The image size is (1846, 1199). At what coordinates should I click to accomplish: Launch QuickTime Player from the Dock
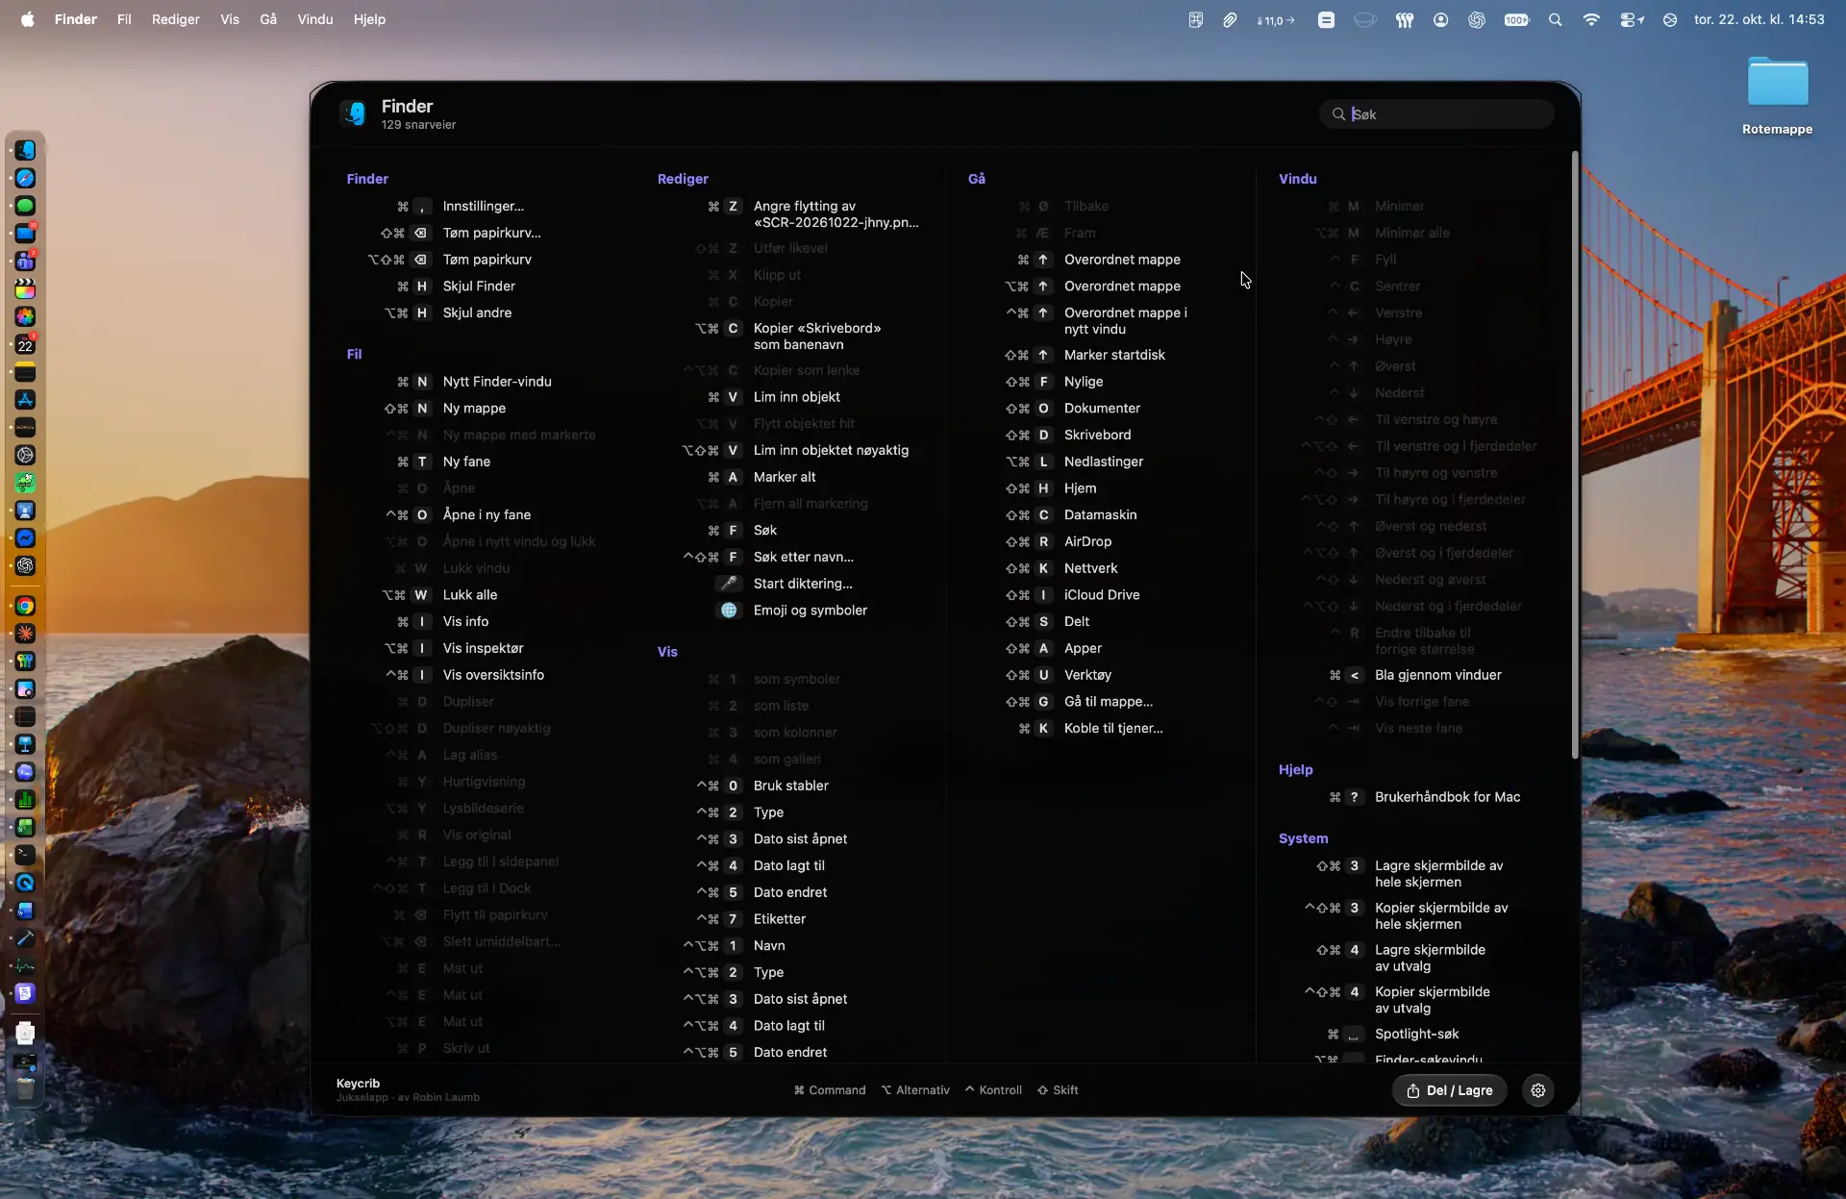[x=26, y=883]
